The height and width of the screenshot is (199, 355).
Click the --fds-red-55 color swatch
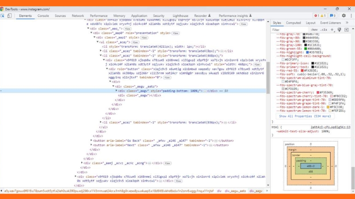click(x=302, y=71)
